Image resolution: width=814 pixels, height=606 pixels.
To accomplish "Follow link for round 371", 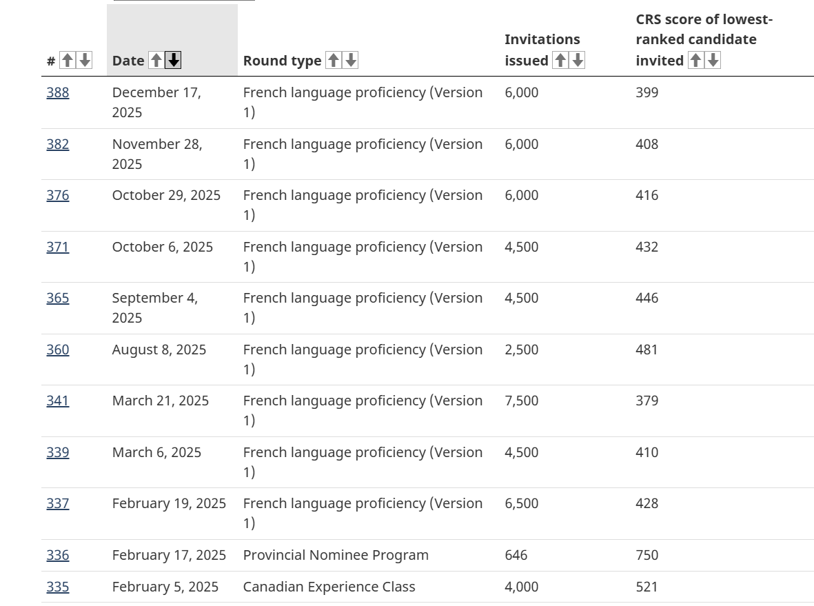I will point(58,247).
